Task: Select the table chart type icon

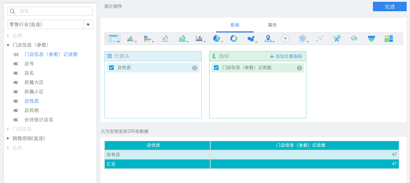Action: pos(113,38)
